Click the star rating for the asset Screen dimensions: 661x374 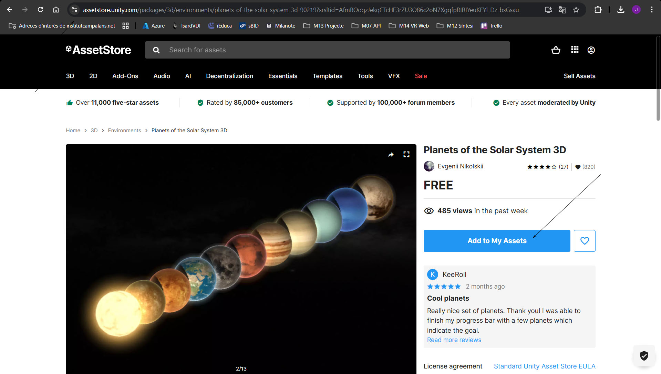click(x=541, y=167)
